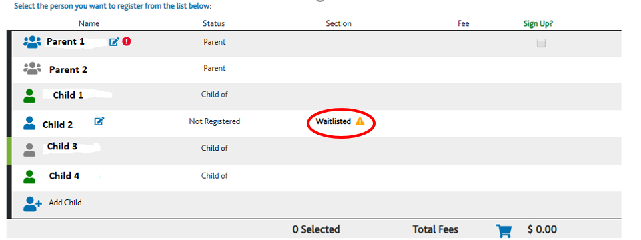Image resolution: width=641 pixels, height=240 pixels.
Task: Click the blue group icon for Parent 1
Action: 32,42
